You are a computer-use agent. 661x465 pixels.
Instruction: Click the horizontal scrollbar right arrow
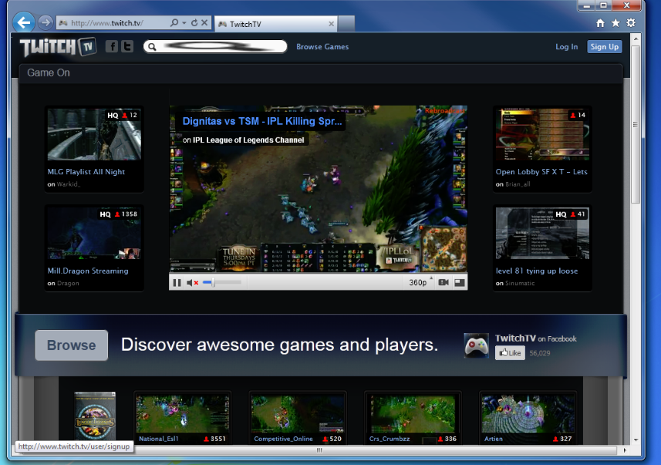625,450
